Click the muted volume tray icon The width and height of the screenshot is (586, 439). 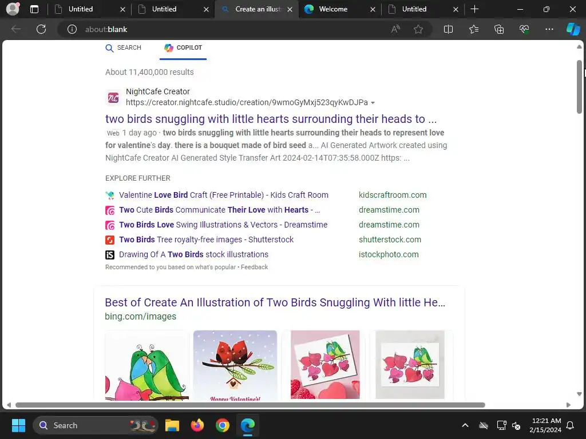coord(516,425)
